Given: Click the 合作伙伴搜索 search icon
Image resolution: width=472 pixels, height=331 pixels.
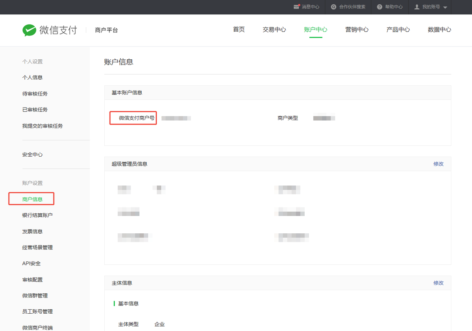Looking at the screenshot, I should click(334, 7).
